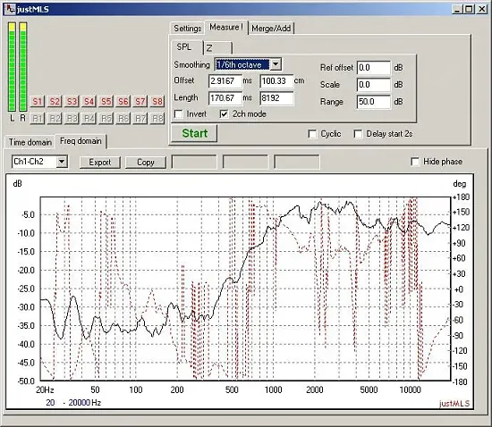Click recall slot R2
This screenshot has width=492, height=427.
[55, 119]
